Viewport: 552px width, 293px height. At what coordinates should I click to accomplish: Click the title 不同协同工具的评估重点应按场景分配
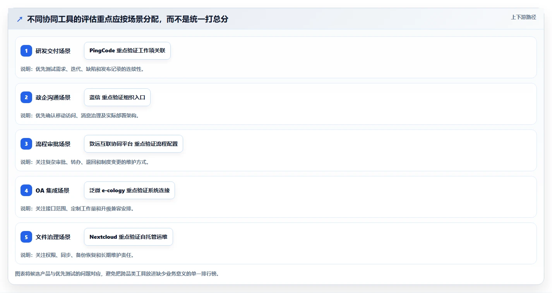tap(93, 19)
